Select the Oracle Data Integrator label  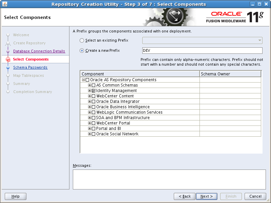(x=118, y=101)
